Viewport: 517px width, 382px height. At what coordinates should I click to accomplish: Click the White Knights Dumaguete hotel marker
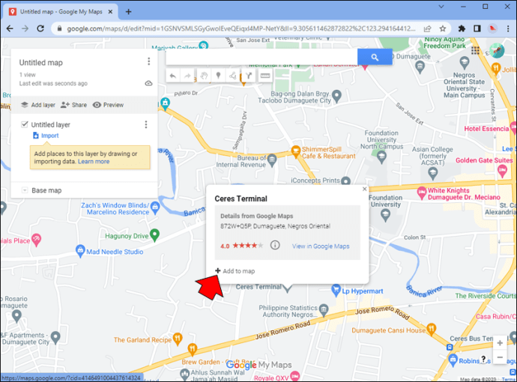pyautogui.click(x=421, y=192)
